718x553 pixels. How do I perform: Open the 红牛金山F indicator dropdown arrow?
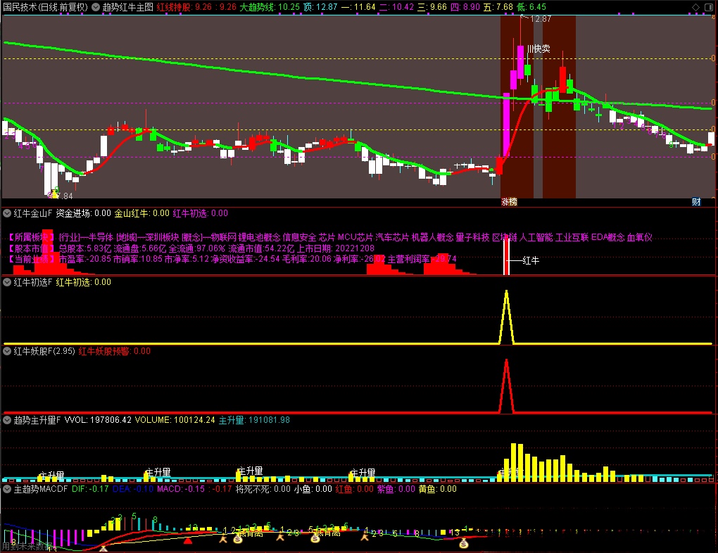click(8, 212)
